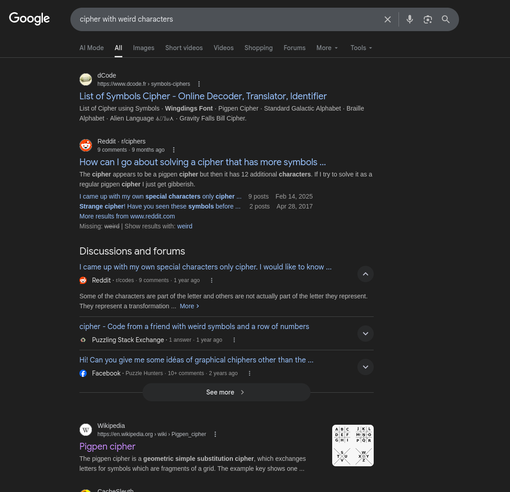The width and height of the screenshot is (510, 492).
Task: Expand the More dropdown menu
Action: (x=327, y=48)
